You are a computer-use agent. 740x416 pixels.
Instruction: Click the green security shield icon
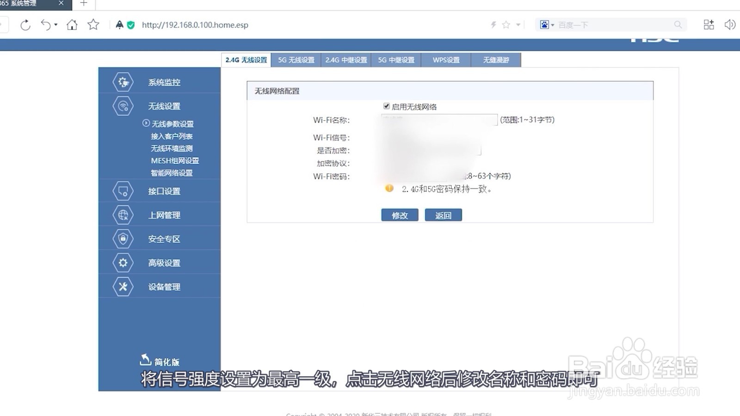(x=131, y=25)
